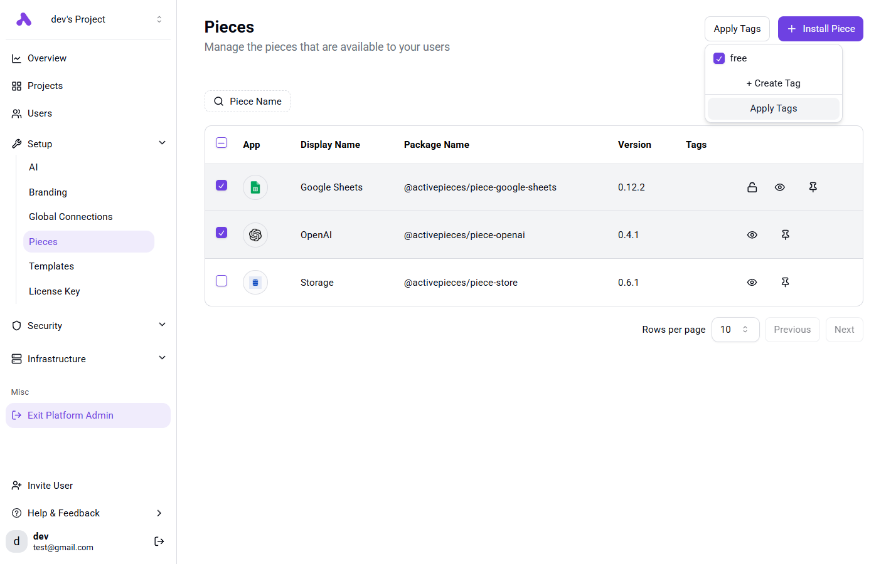Check the Storage row checkbox
This screenshot has width=891, height=564.
pos(221,281)
